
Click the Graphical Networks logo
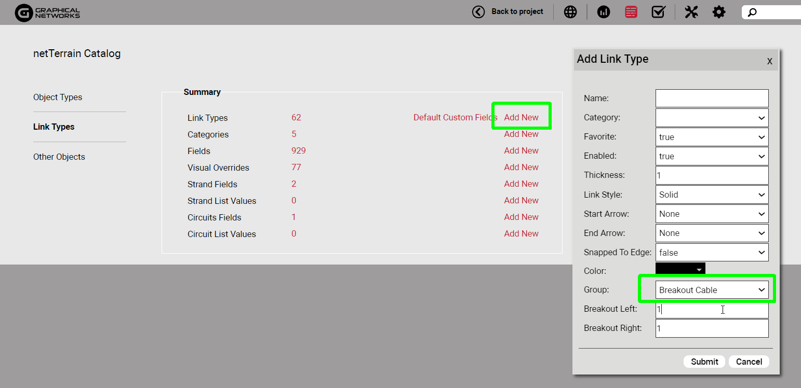(x=48, y=12)
